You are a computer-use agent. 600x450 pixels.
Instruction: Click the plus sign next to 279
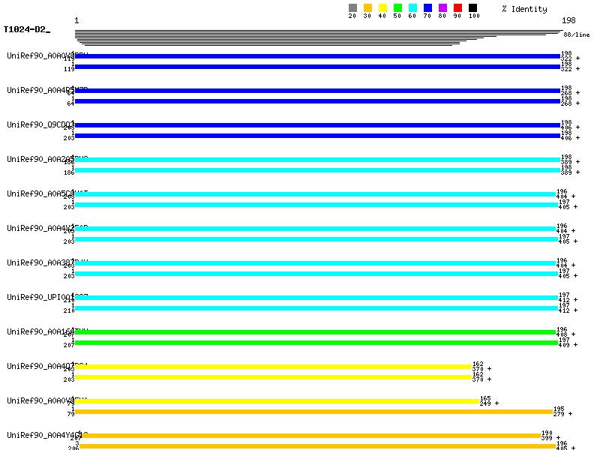pyautogui.click(x=570, y=414)
